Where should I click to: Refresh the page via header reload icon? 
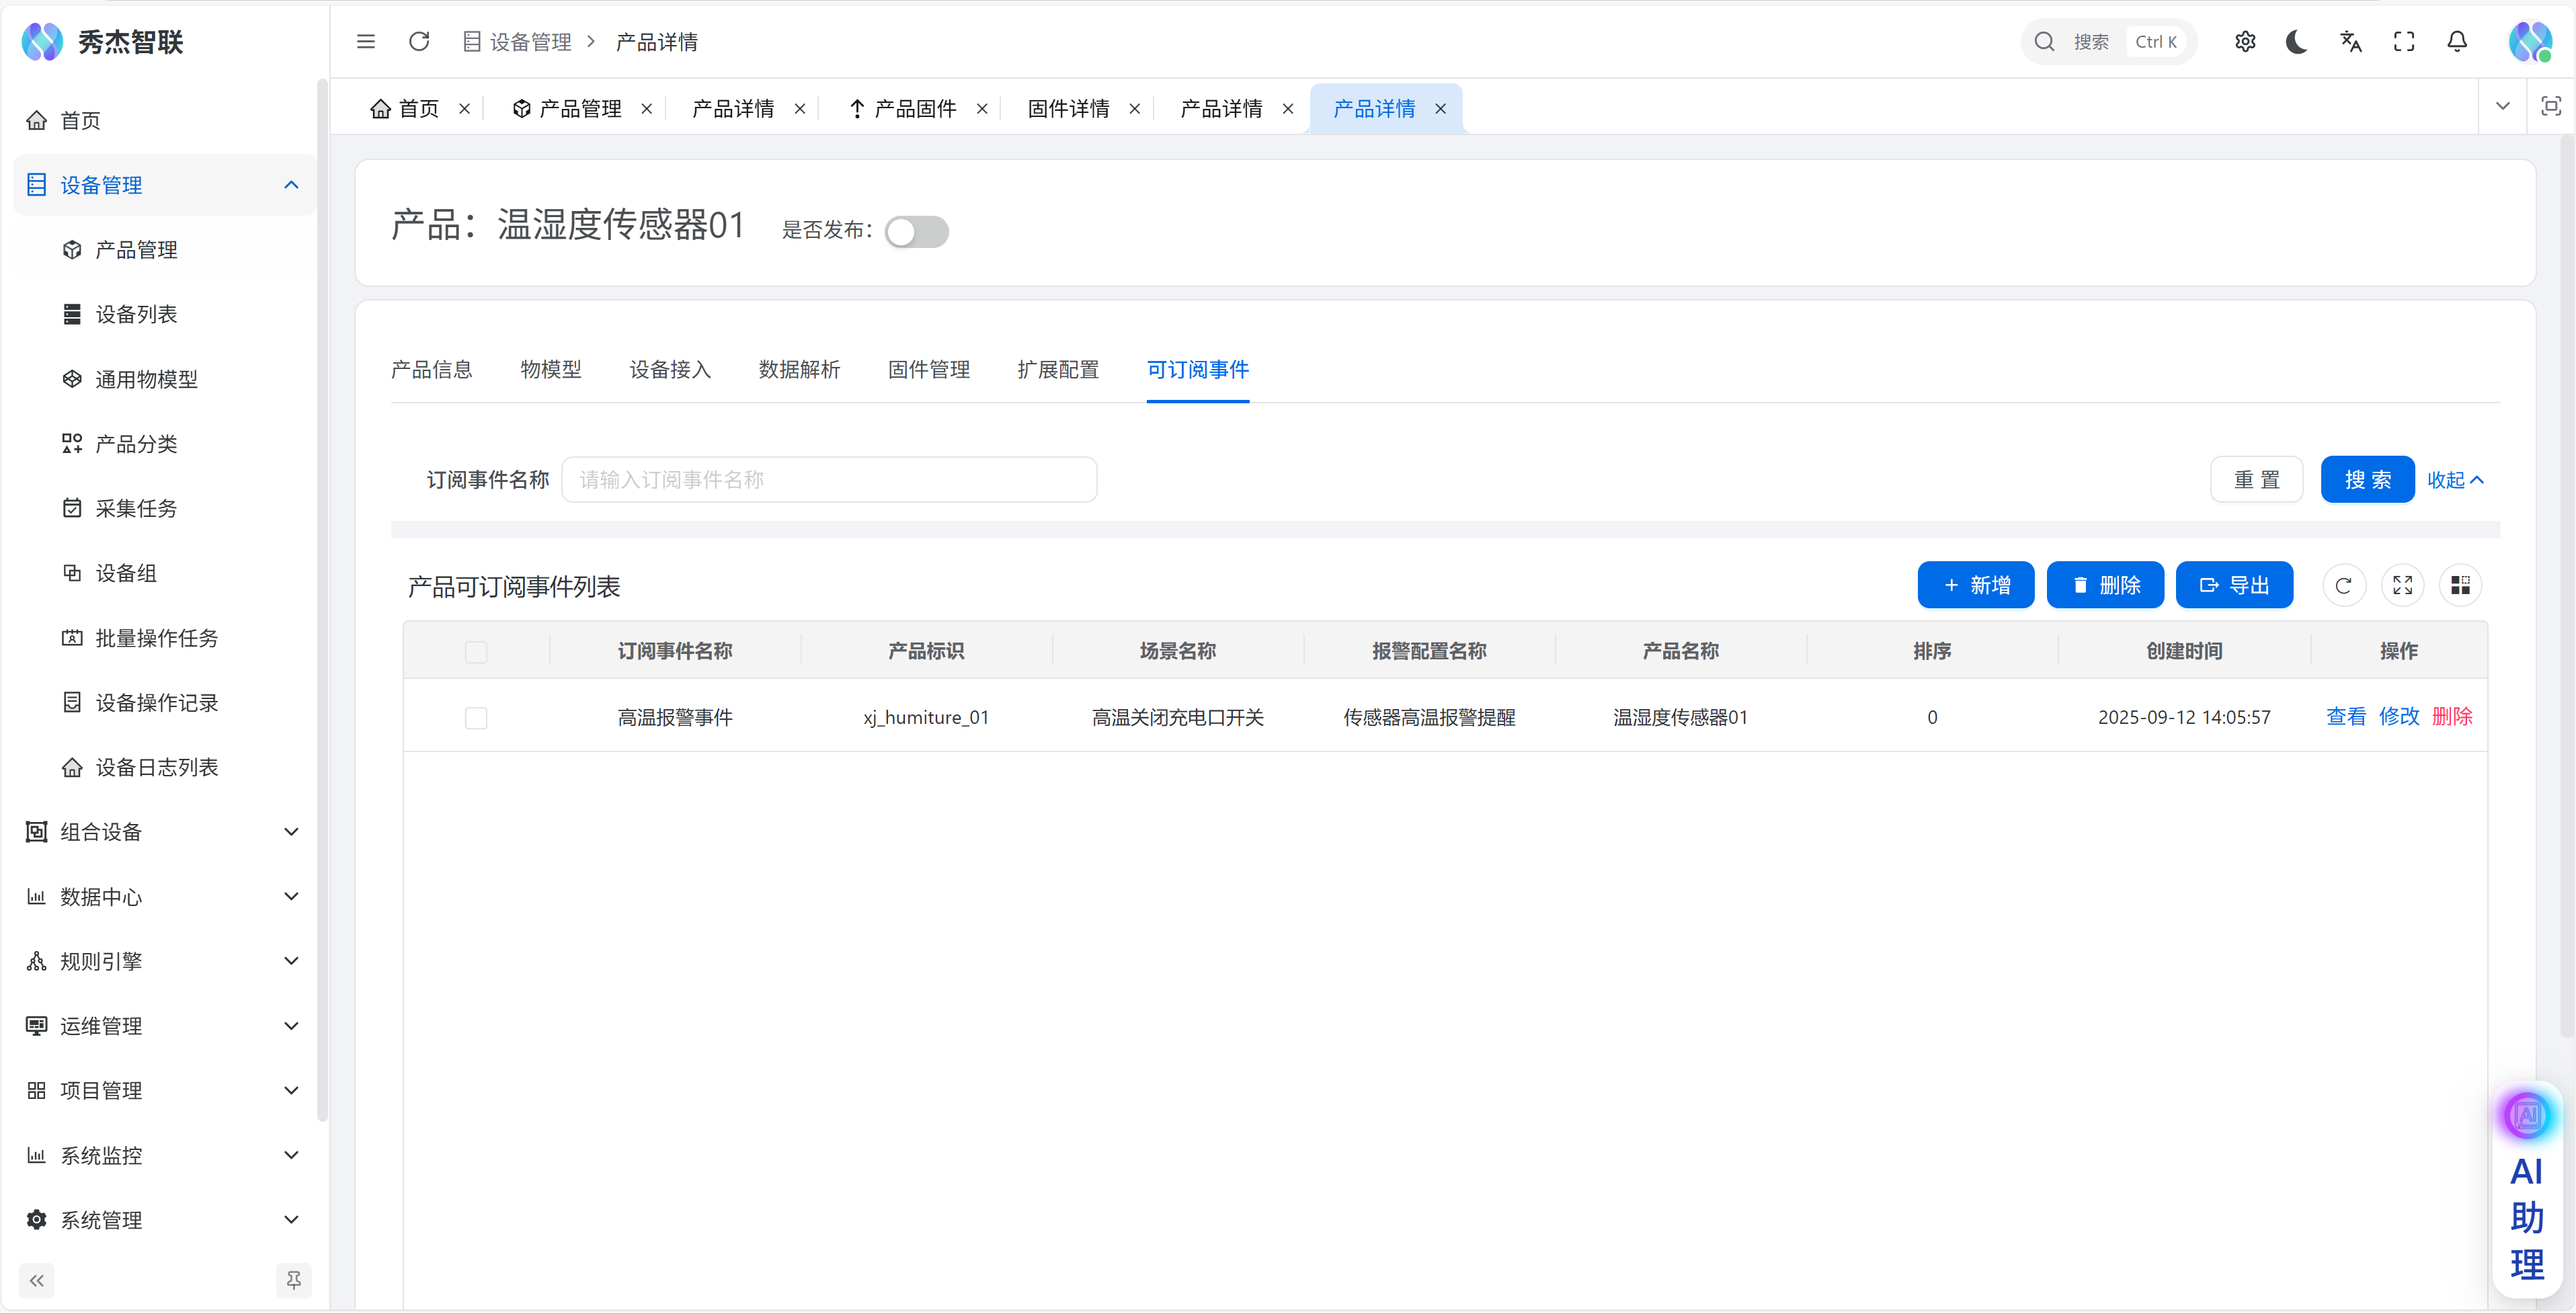click(419, 42)
